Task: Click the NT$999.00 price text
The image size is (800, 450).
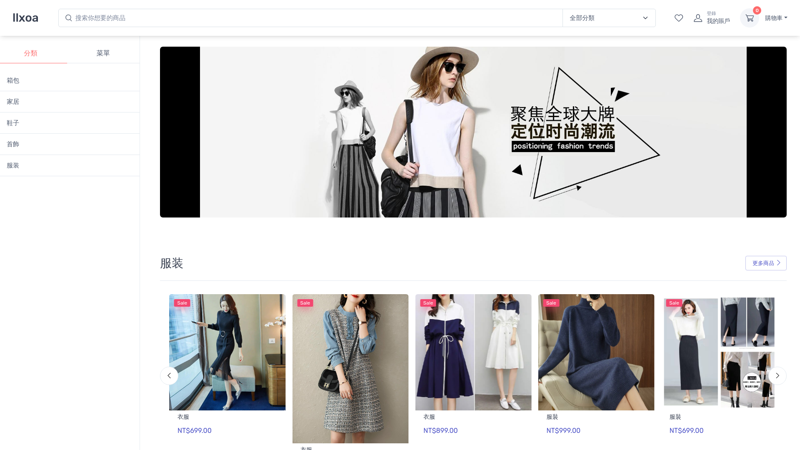Action: pos(563,430)
